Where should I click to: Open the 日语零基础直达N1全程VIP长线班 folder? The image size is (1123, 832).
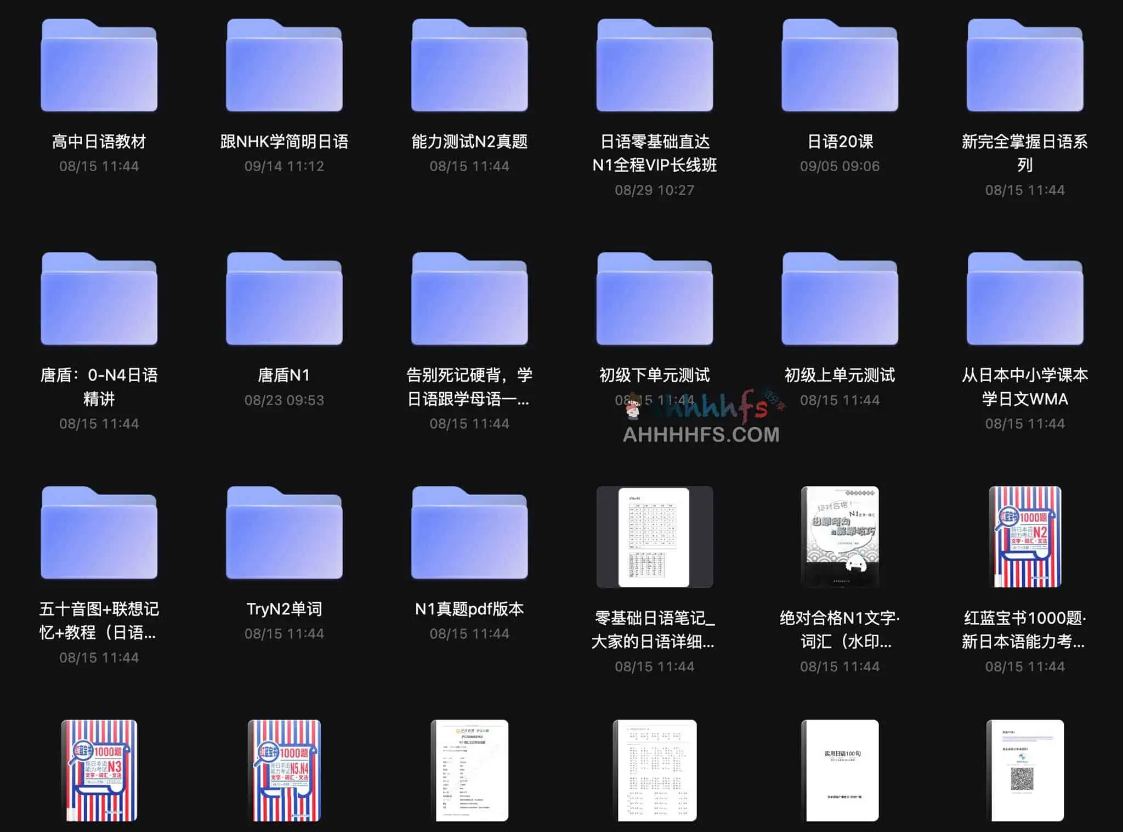tap(655, 67)
